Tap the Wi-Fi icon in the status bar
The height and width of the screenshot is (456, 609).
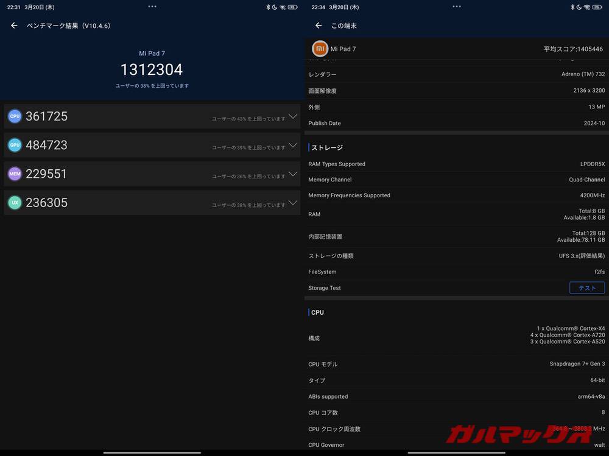[282, 7]
